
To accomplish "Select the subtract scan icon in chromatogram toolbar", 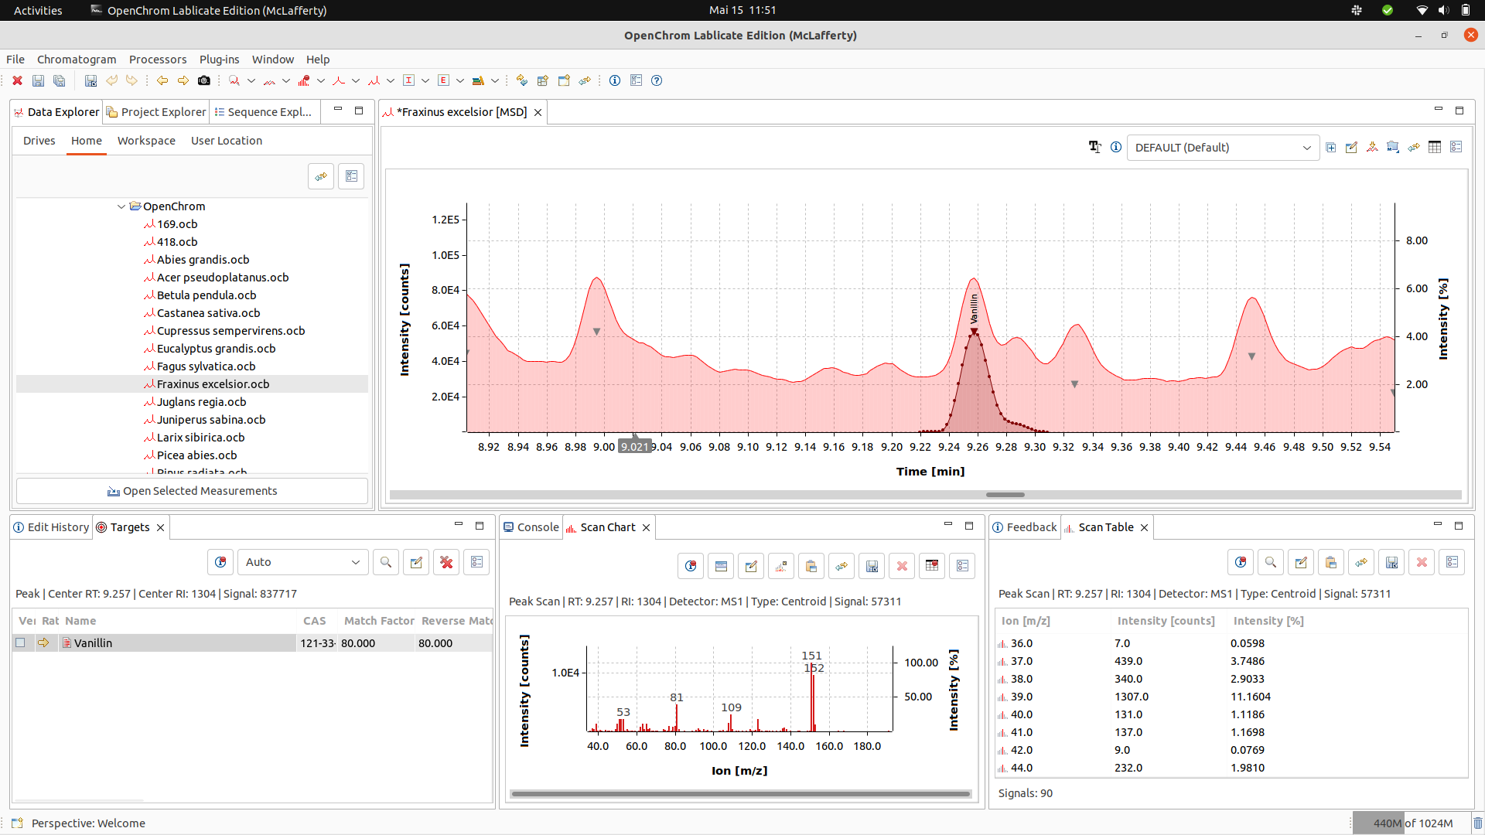I will point(1373,147).
